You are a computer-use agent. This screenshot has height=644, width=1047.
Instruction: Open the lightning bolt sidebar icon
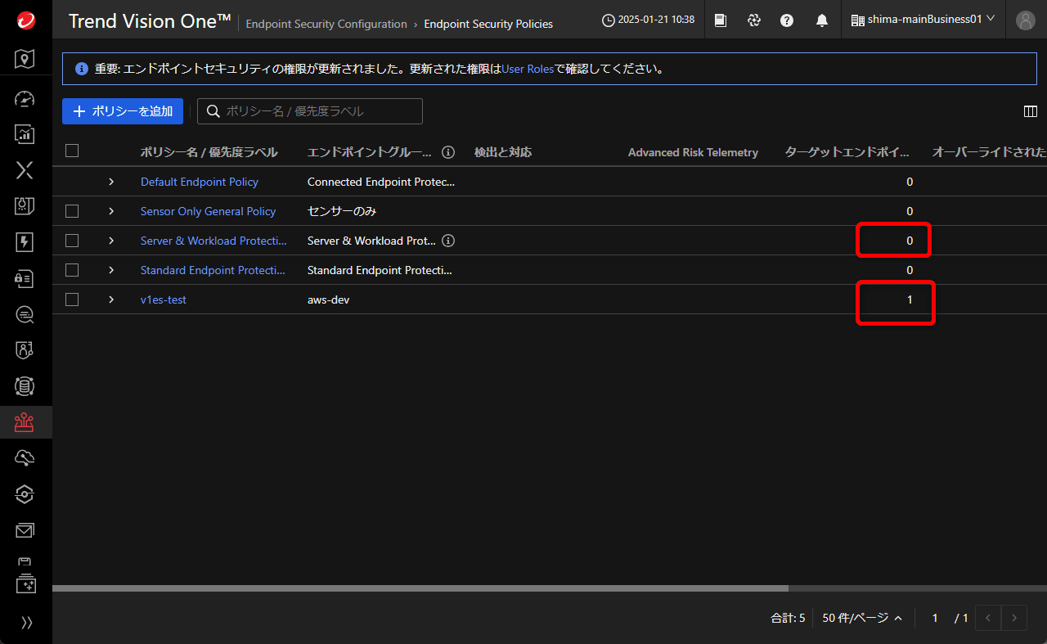(25, 242)
